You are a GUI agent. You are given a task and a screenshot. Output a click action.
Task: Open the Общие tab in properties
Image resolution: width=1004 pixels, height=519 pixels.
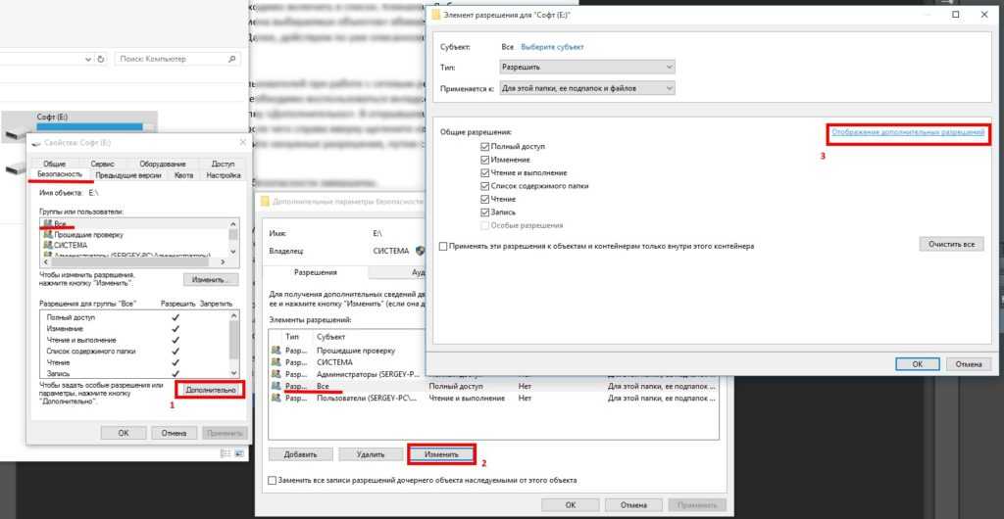pyautogui.click(x=54, y=164)
